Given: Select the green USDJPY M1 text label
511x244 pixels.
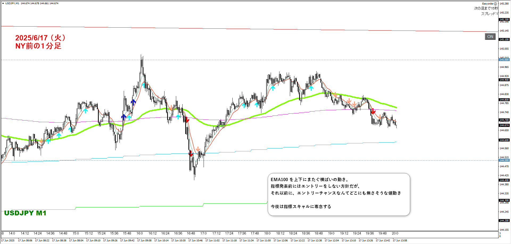Looking at the screenshot, I should tap(25, 213).
